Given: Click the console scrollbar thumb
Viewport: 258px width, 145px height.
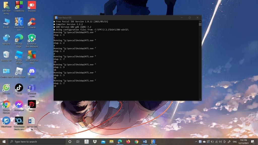Looking at the screenshot, I should (x=200, y=24).
